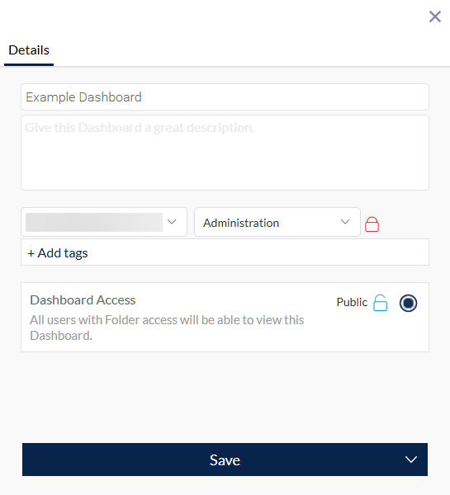
Task: Open the blurred category dropdown
Action: click(x=104, y=222)
